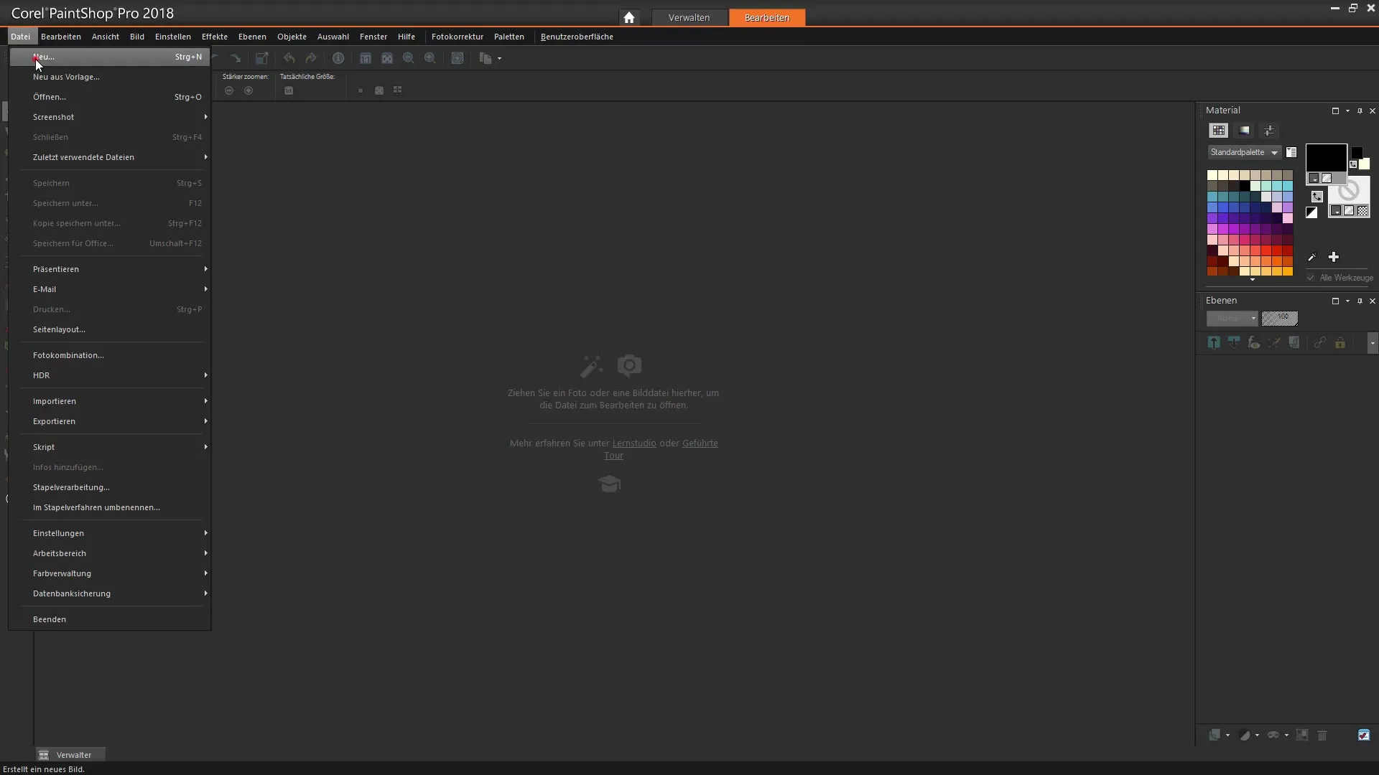
Task: Toggle auto-hide pin on Ebenen palette
Action: click(x=1360, y=301)
